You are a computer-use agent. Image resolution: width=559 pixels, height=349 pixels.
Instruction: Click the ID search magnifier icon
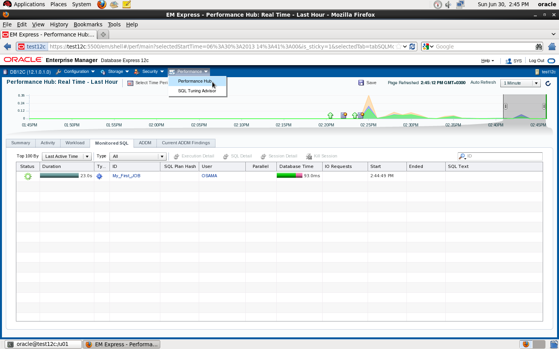click(x=462, y=156)
